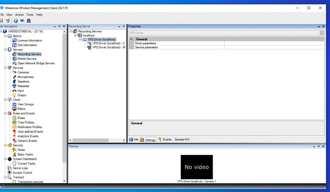Click the Undo toolbar icon

pos(8,21)
